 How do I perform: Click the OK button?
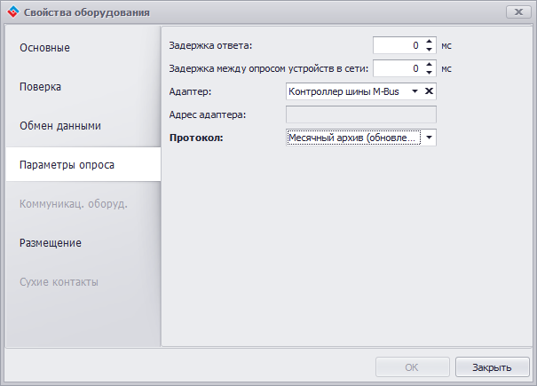[x=412, y=366]
